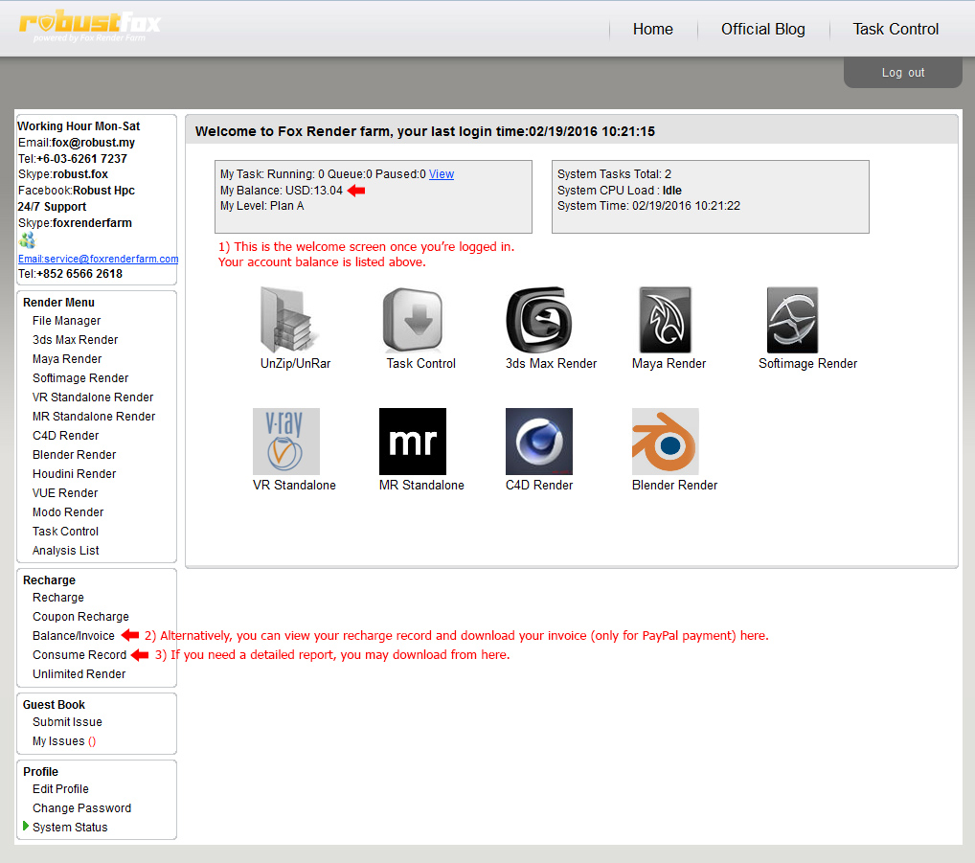Open VUE Render in sidebar
The image size is (975, 863).
(65, 493)
